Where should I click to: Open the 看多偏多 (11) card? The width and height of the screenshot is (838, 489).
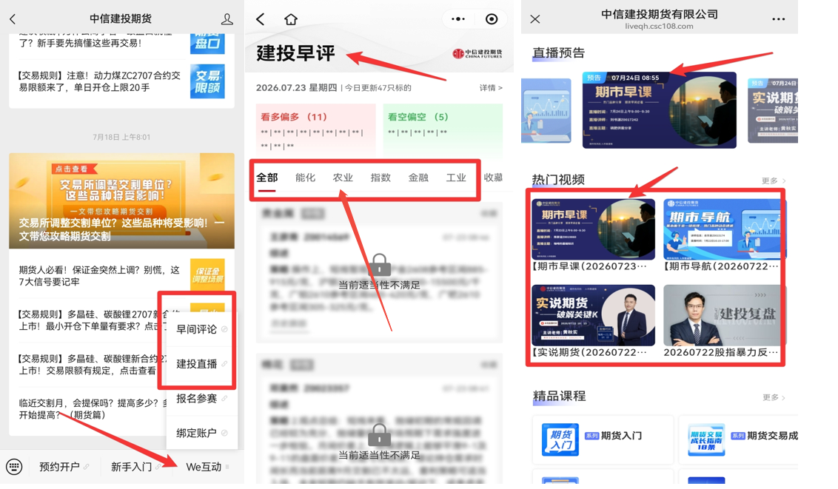point(315,129)
